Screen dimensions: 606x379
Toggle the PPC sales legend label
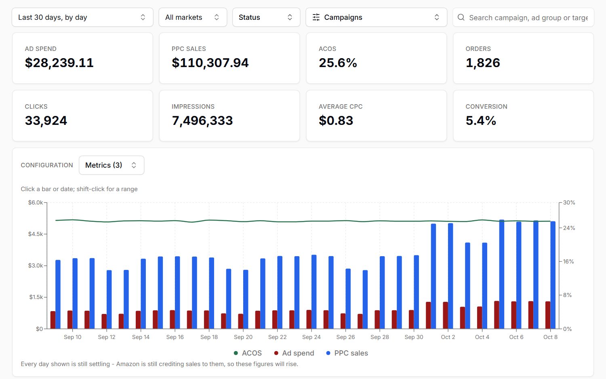351,353
